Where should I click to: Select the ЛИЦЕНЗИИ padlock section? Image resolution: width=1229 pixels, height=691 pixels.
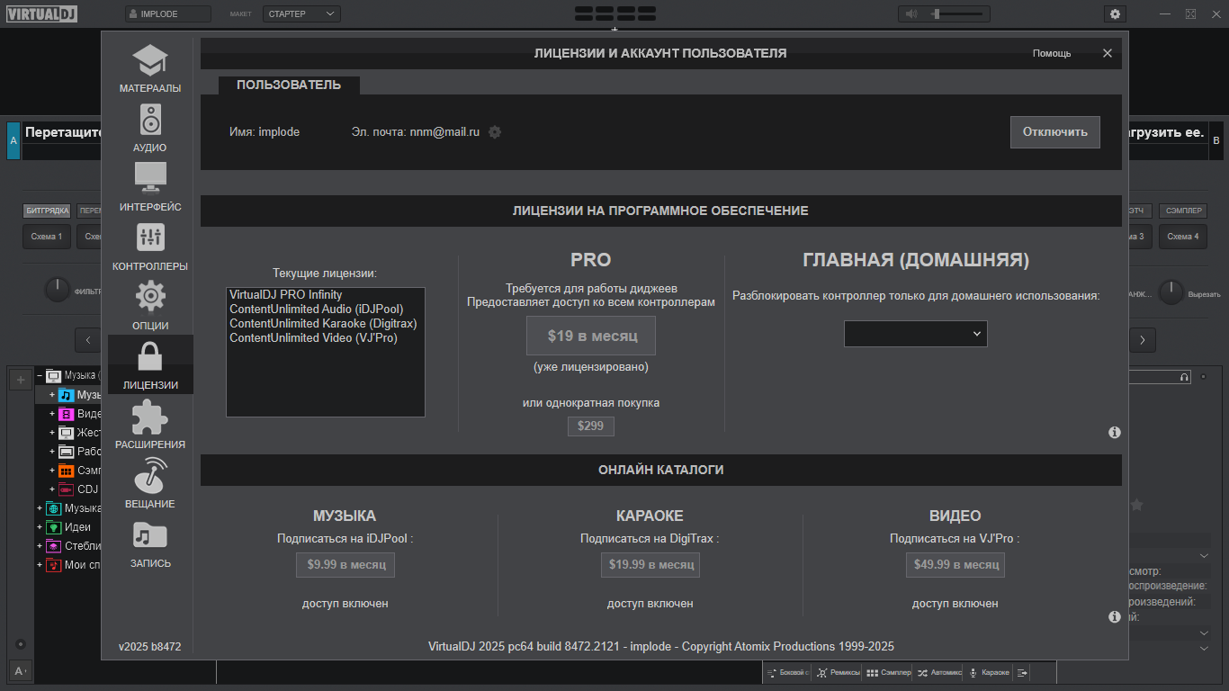[150, 364]
